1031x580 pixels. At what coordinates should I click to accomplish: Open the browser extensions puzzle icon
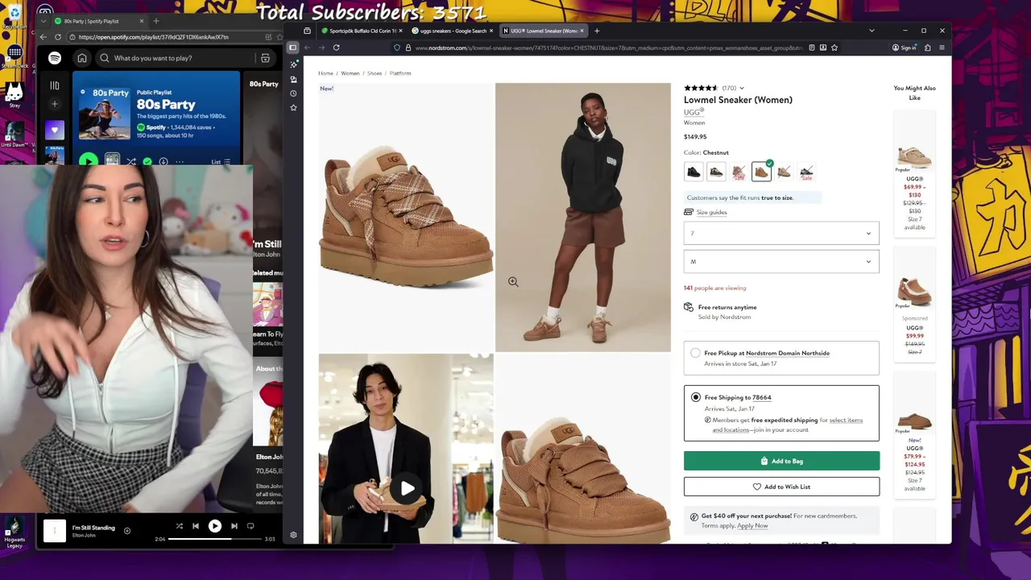coord(927,48)
